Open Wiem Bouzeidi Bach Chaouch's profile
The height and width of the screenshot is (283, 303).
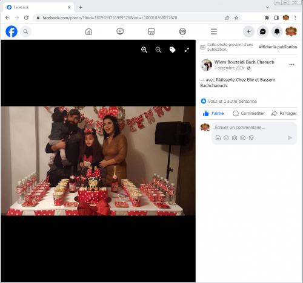(244, 62)
